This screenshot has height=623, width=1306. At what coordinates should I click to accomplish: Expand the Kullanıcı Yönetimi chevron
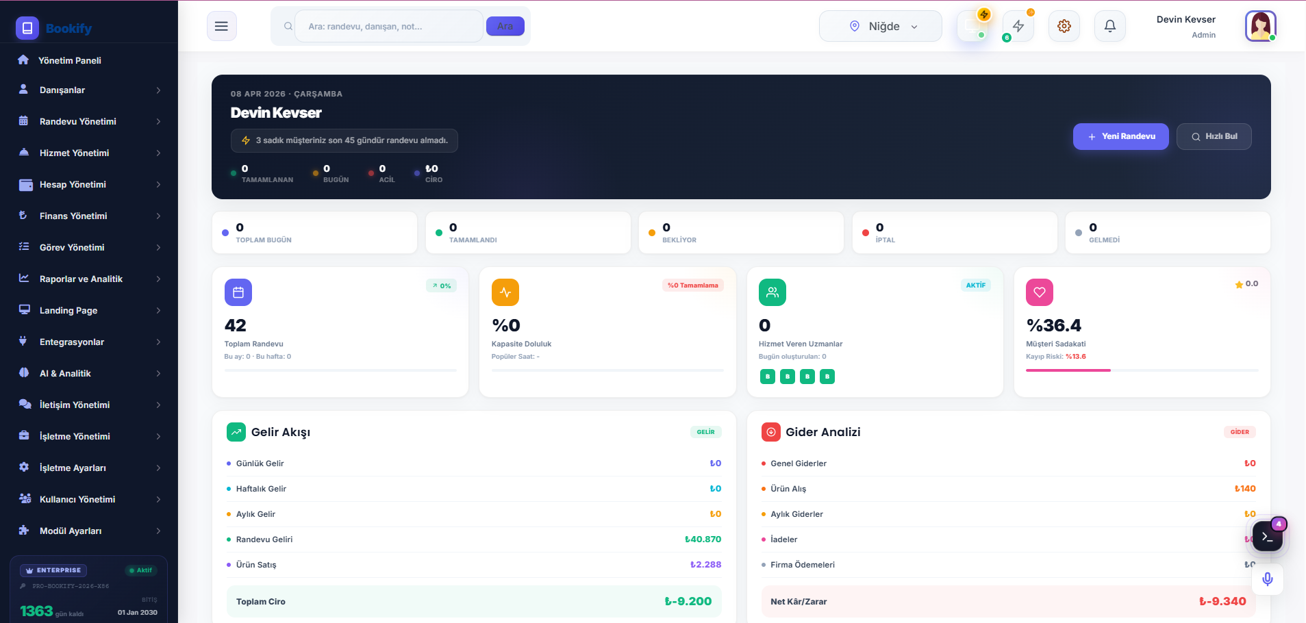[x=158, y=500]
